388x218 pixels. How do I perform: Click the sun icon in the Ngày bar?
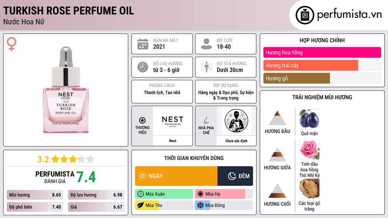(x=142, y=176)
